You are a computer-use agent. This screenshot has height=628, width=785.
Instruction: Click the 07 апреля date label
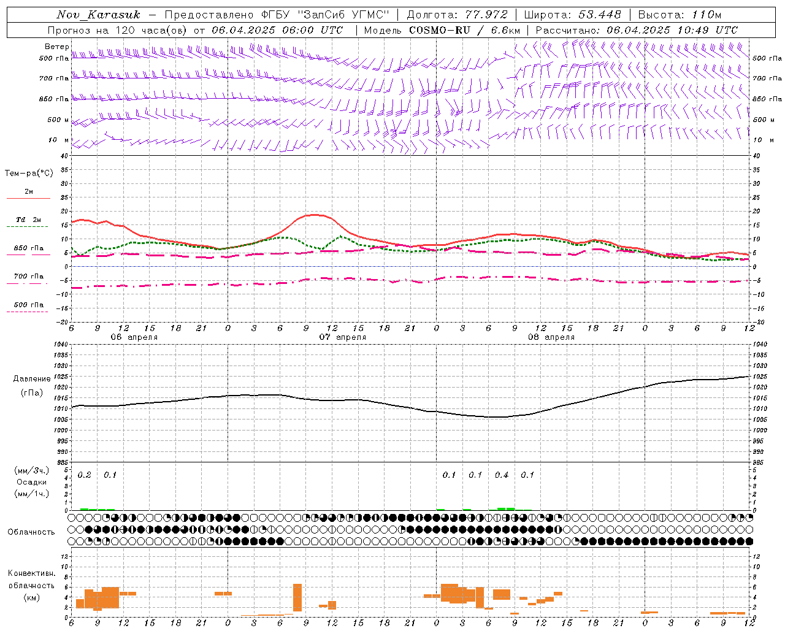point(342,337)
